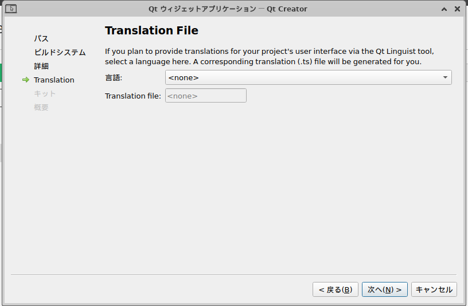The image size is (468, 306).
Task: Open the 詳細 step in wizard list
Action: [x=41, y=66]
